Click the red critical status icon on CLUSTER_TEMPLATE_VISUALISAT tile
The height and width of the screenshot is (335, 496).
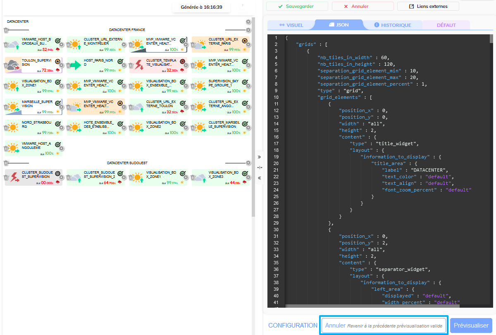click(x=182, y=61)
